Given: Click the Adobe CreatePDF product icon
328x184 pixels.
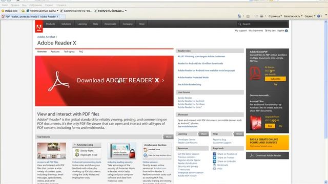Looking at the screenshot, I should pyautogui.click(x=255, y=73).
